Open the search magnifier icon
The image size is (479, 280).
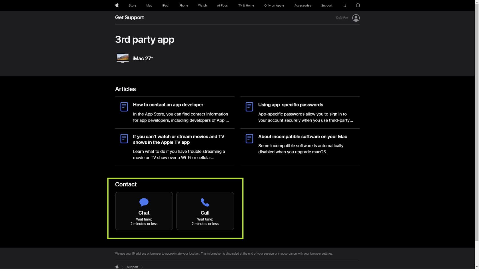pyautogui.click(x=344, y=5)
